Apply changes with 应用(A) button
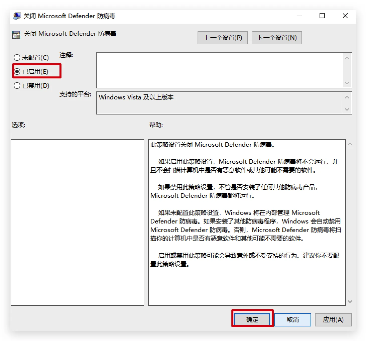Viewport: 366px width, 341px height. click(x=333, y=320)
